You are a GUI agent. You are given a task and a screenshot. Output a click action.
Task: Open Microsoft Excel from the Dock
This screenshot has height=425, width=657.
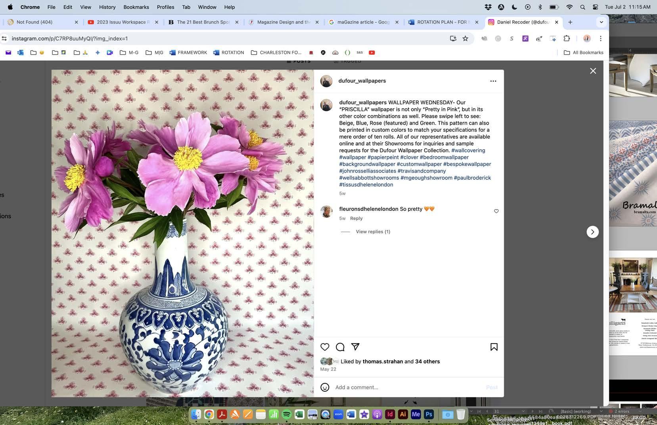pos(299,414)
